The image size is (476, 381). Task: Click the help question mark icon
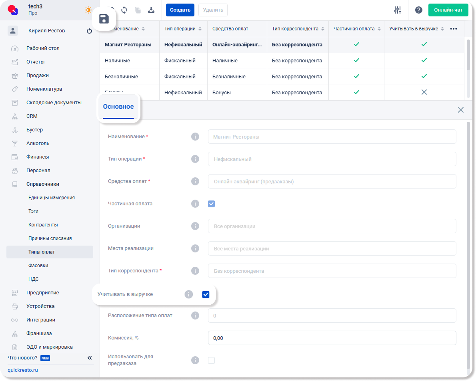click(x=418, y=10)
